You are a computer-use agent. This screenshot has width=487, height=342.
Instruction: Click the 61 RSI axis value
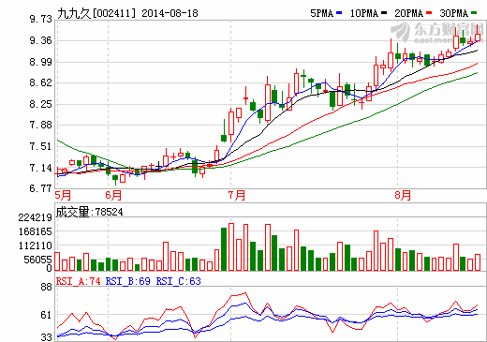47,315
